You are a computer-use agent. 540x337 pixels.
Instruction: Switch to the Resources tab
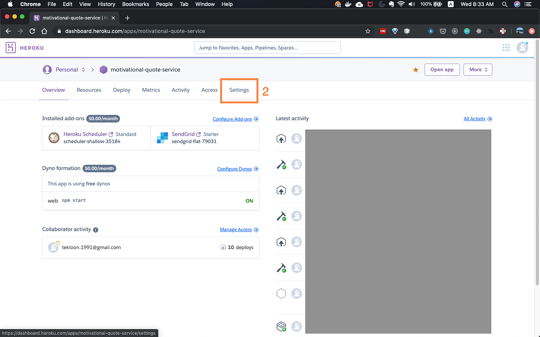tap(89, 90)
